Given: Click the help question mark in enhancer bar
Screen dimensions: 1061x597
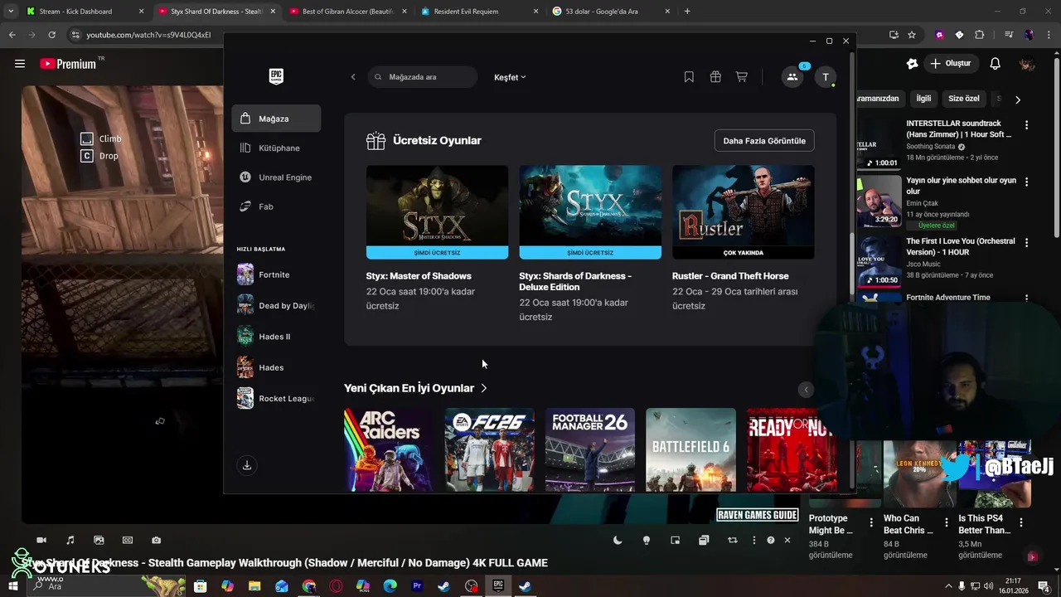Looking at the screenshot, I should coord(771,540).
